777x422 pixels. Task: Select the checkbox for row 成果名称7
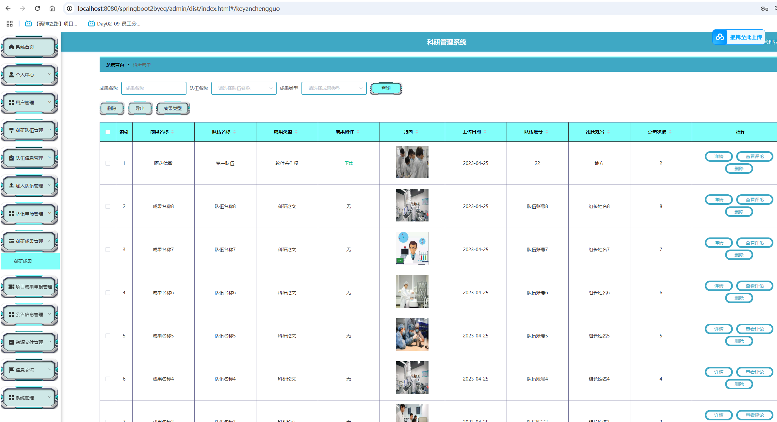108,250
